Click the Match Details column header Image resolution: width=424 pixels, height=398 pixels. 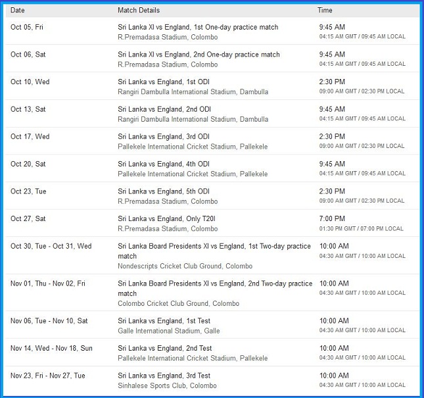point(139,11)
